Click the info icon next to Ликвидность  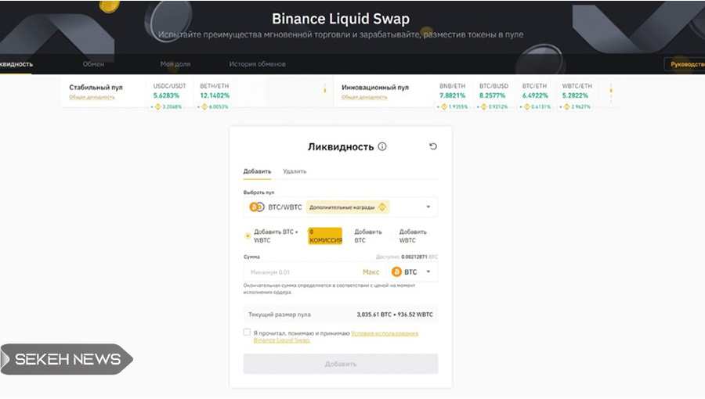pos(382,146)
